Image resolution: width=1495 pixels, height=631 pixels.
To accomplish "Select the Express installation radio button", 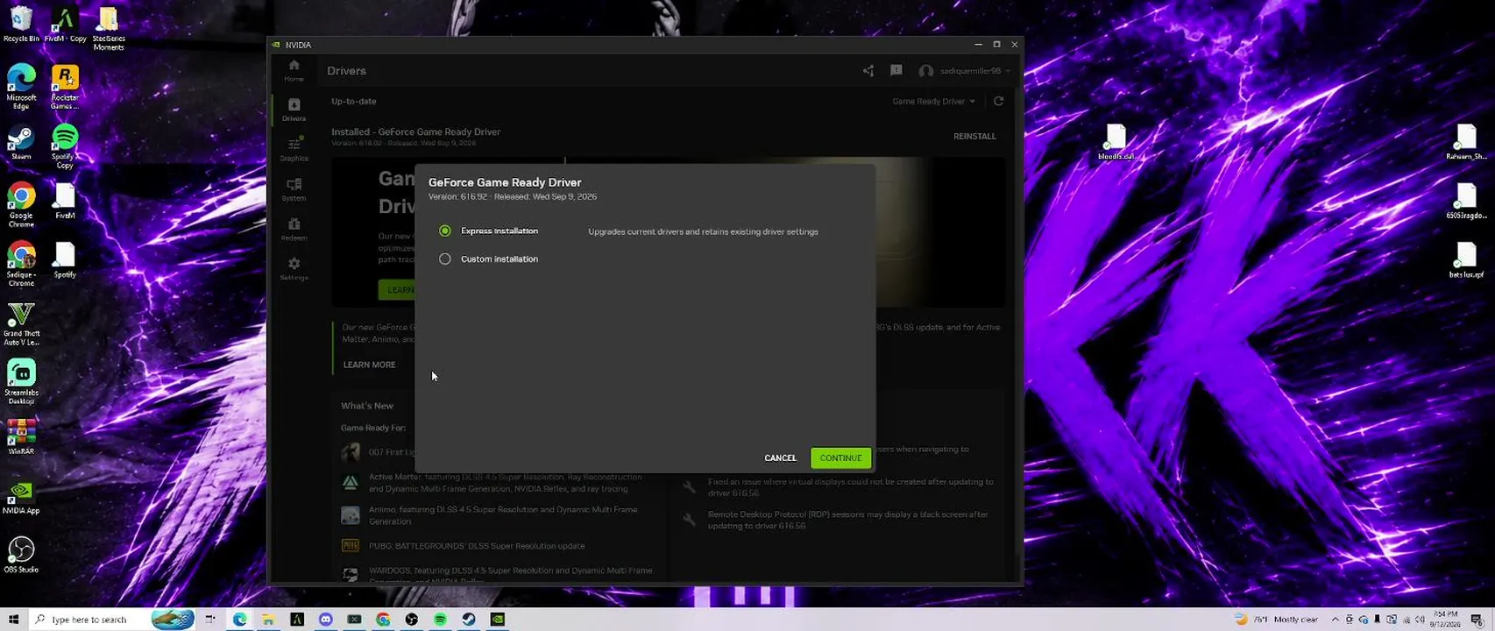I will 445,230.
